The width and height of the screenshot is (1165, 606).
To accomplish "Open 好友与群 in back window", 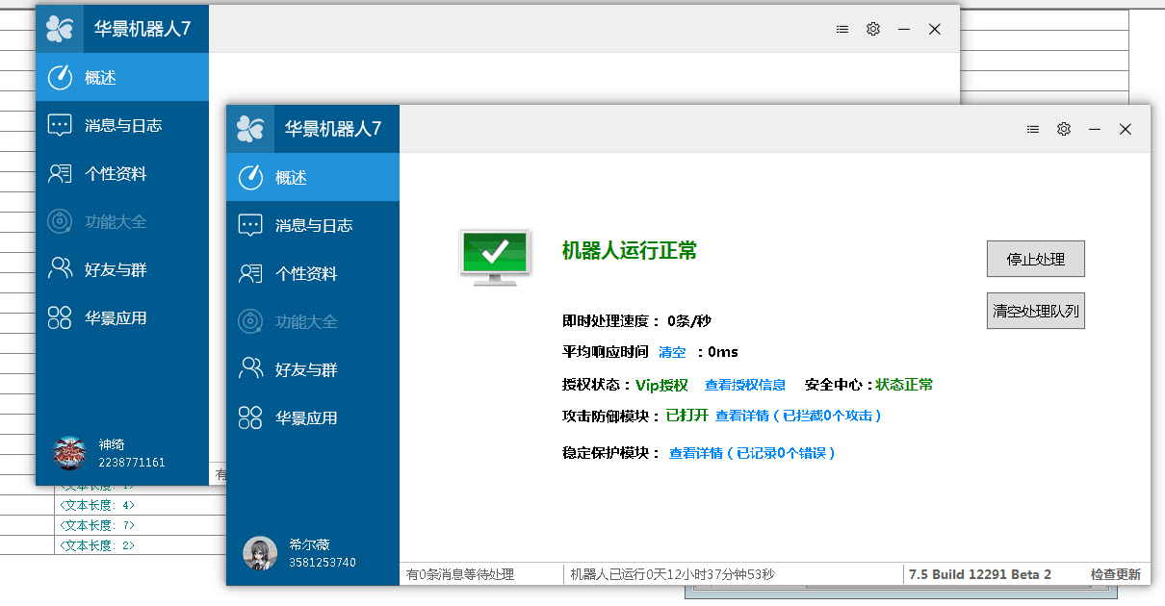I will (x=122, y=269).
